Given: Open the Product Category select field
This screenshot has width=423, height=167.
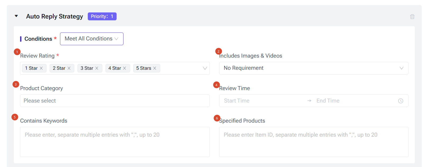Looking at the screenshot, I should point(115,101).
